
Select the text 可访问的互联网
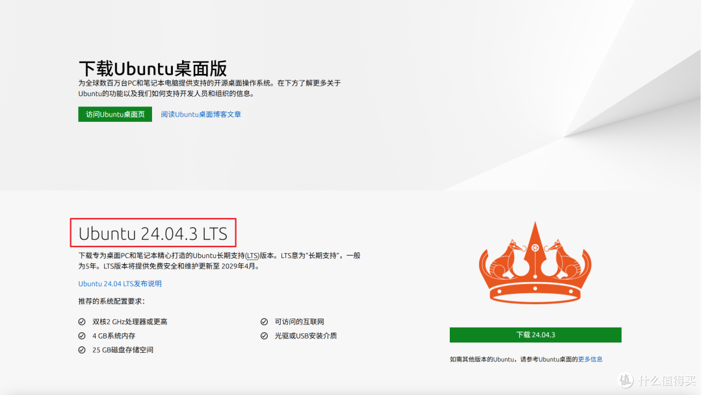click(x=300, y=322)
